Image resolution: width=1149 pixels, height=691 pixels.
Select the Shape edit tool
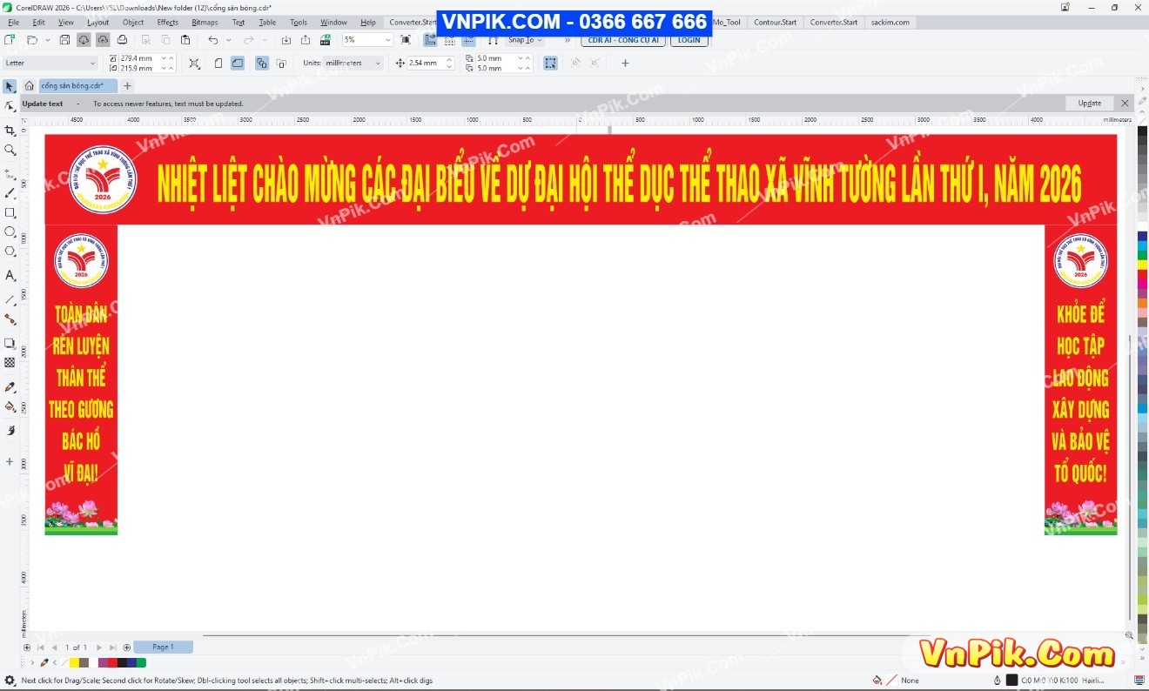coord(10,106)
